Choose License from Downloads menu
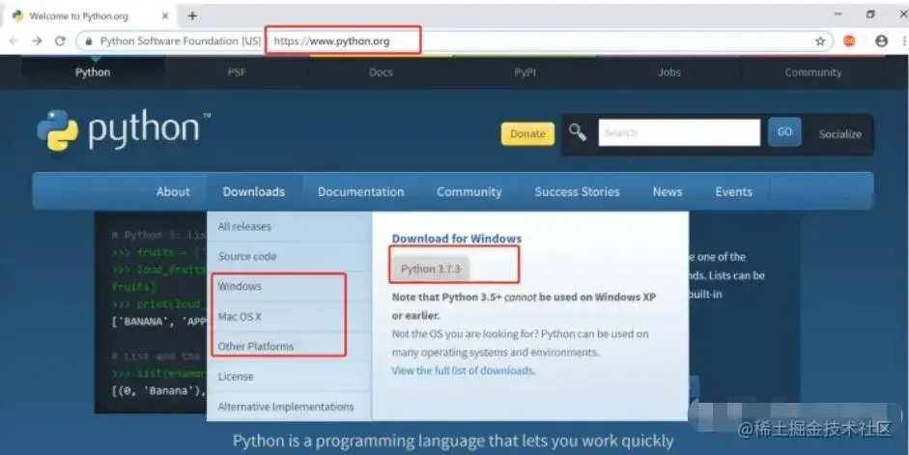909x455 pixels. click(289, 377)
